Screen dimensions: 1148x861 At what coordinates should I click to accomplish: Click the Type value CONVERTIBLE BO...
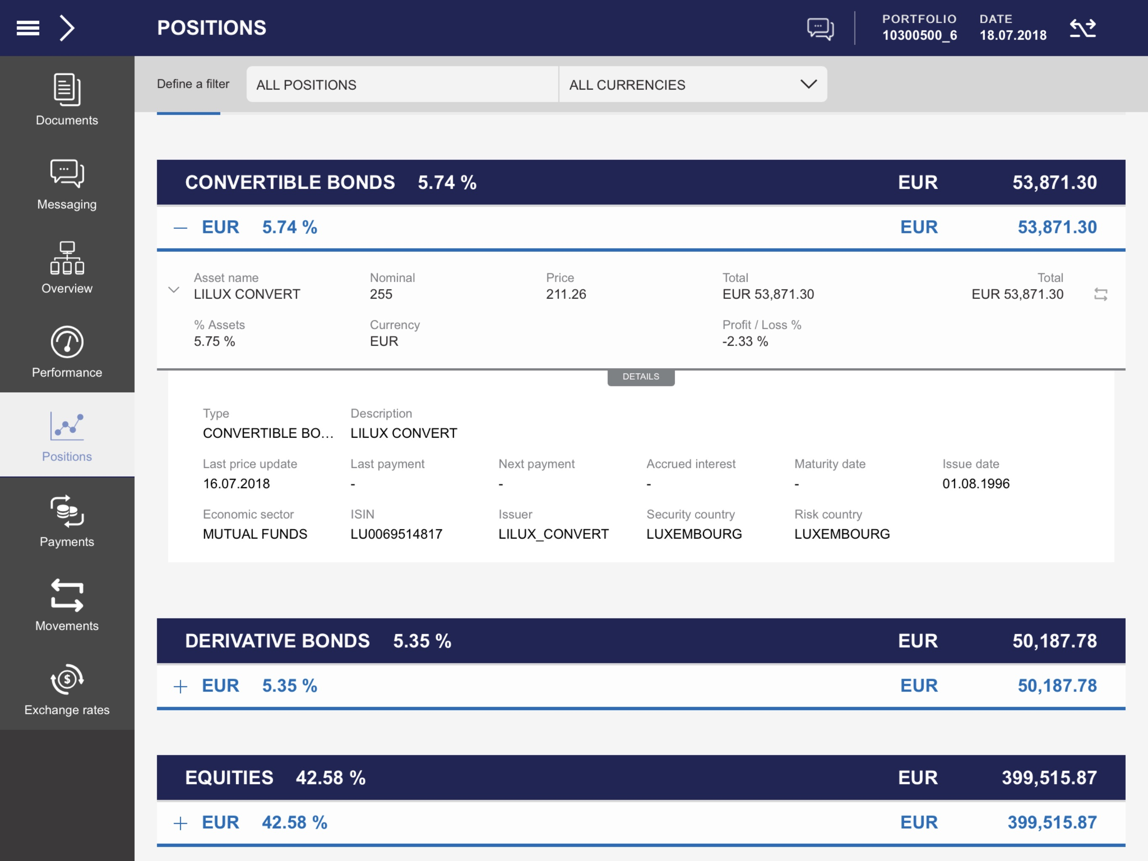tap(268, 433)
